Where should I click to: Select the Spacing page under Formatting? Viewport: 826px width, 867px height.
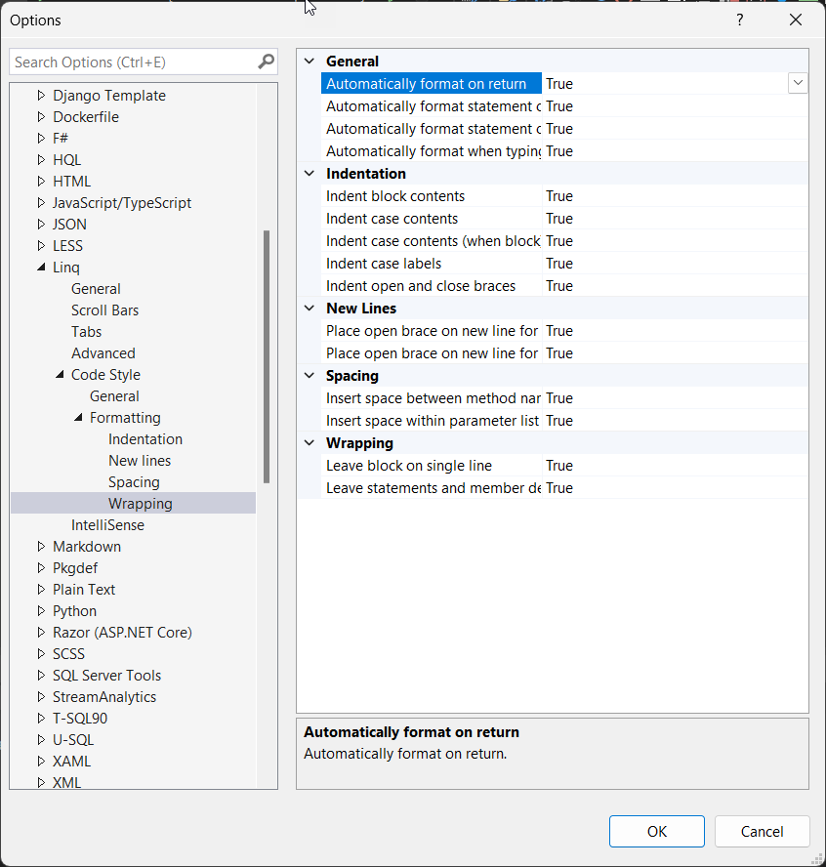coord(134,481)
